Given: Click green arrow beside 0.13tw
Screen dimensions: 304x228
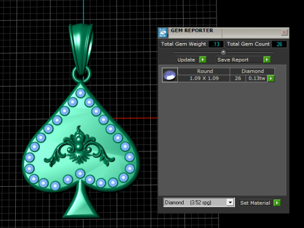Looking at the screenshot, I should point(271,79).
